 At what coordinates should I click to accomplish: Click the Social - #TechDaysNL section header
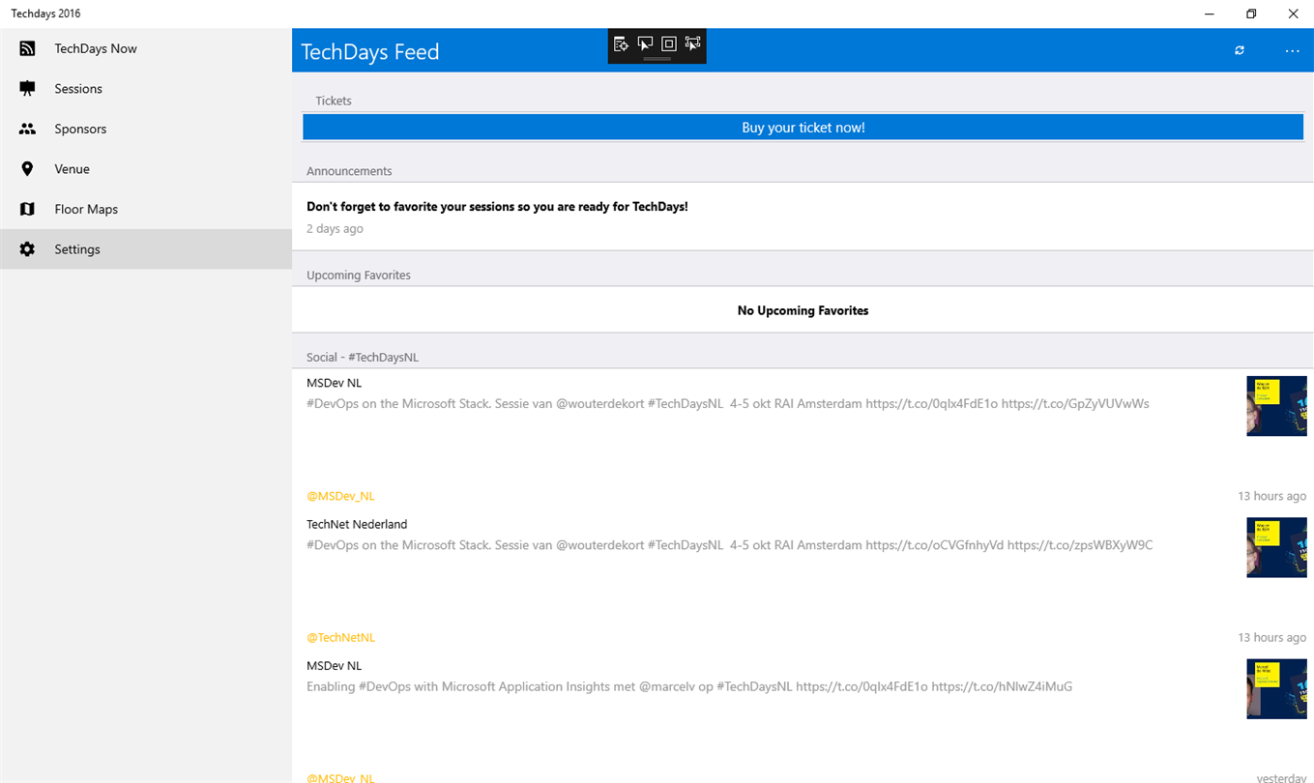click(363, 358)
